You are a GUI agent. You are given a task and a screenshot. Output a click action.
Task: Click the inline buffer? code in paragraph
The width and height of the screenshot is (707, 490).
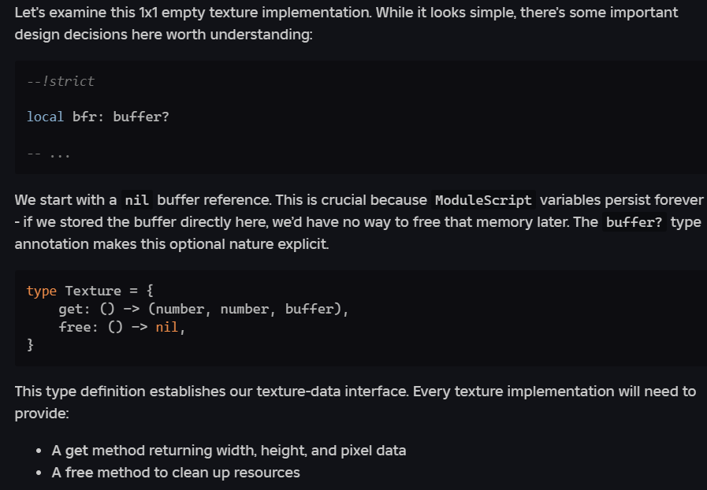(634, 222)
